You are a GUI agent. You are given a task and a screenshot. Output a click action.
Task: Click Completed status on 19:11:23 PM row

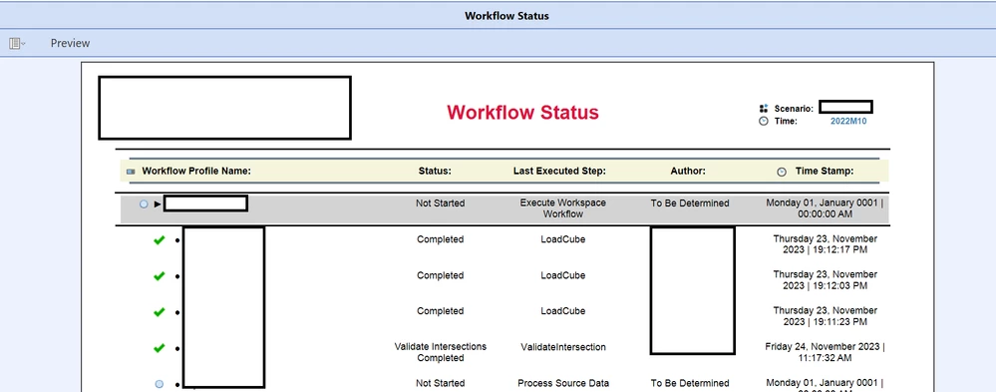[441, 310]
